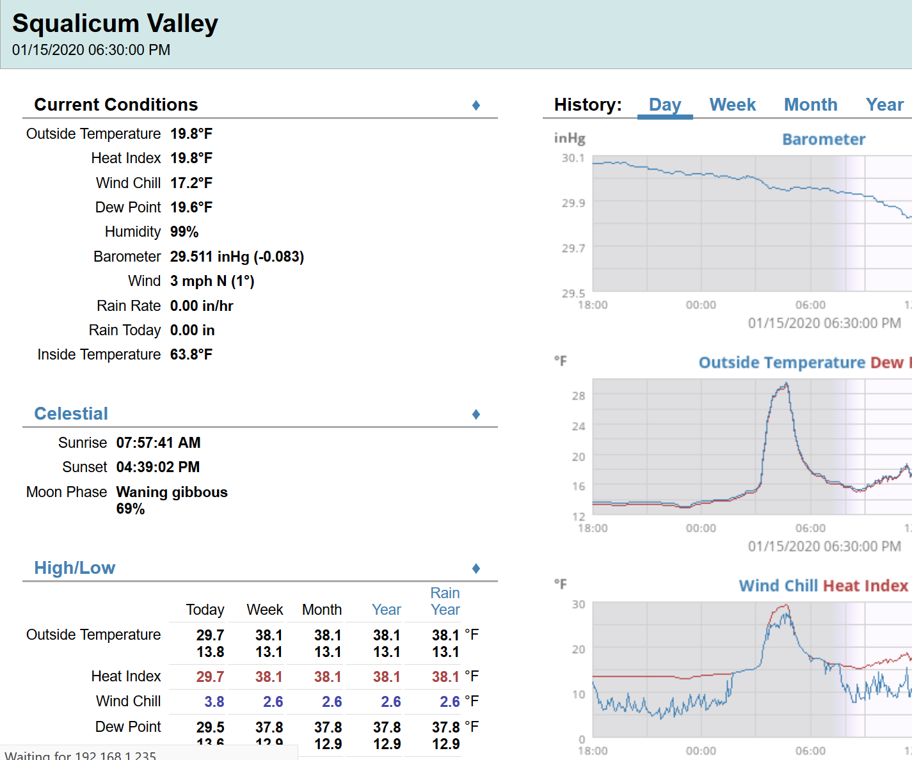Click the timestamp below the Barometer chart
This screenshot has height=760, width=912.
click(x=822, y=323)
